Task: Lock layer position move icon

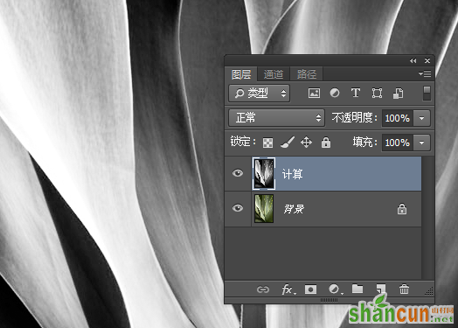Action: click(x=306, y=143)
